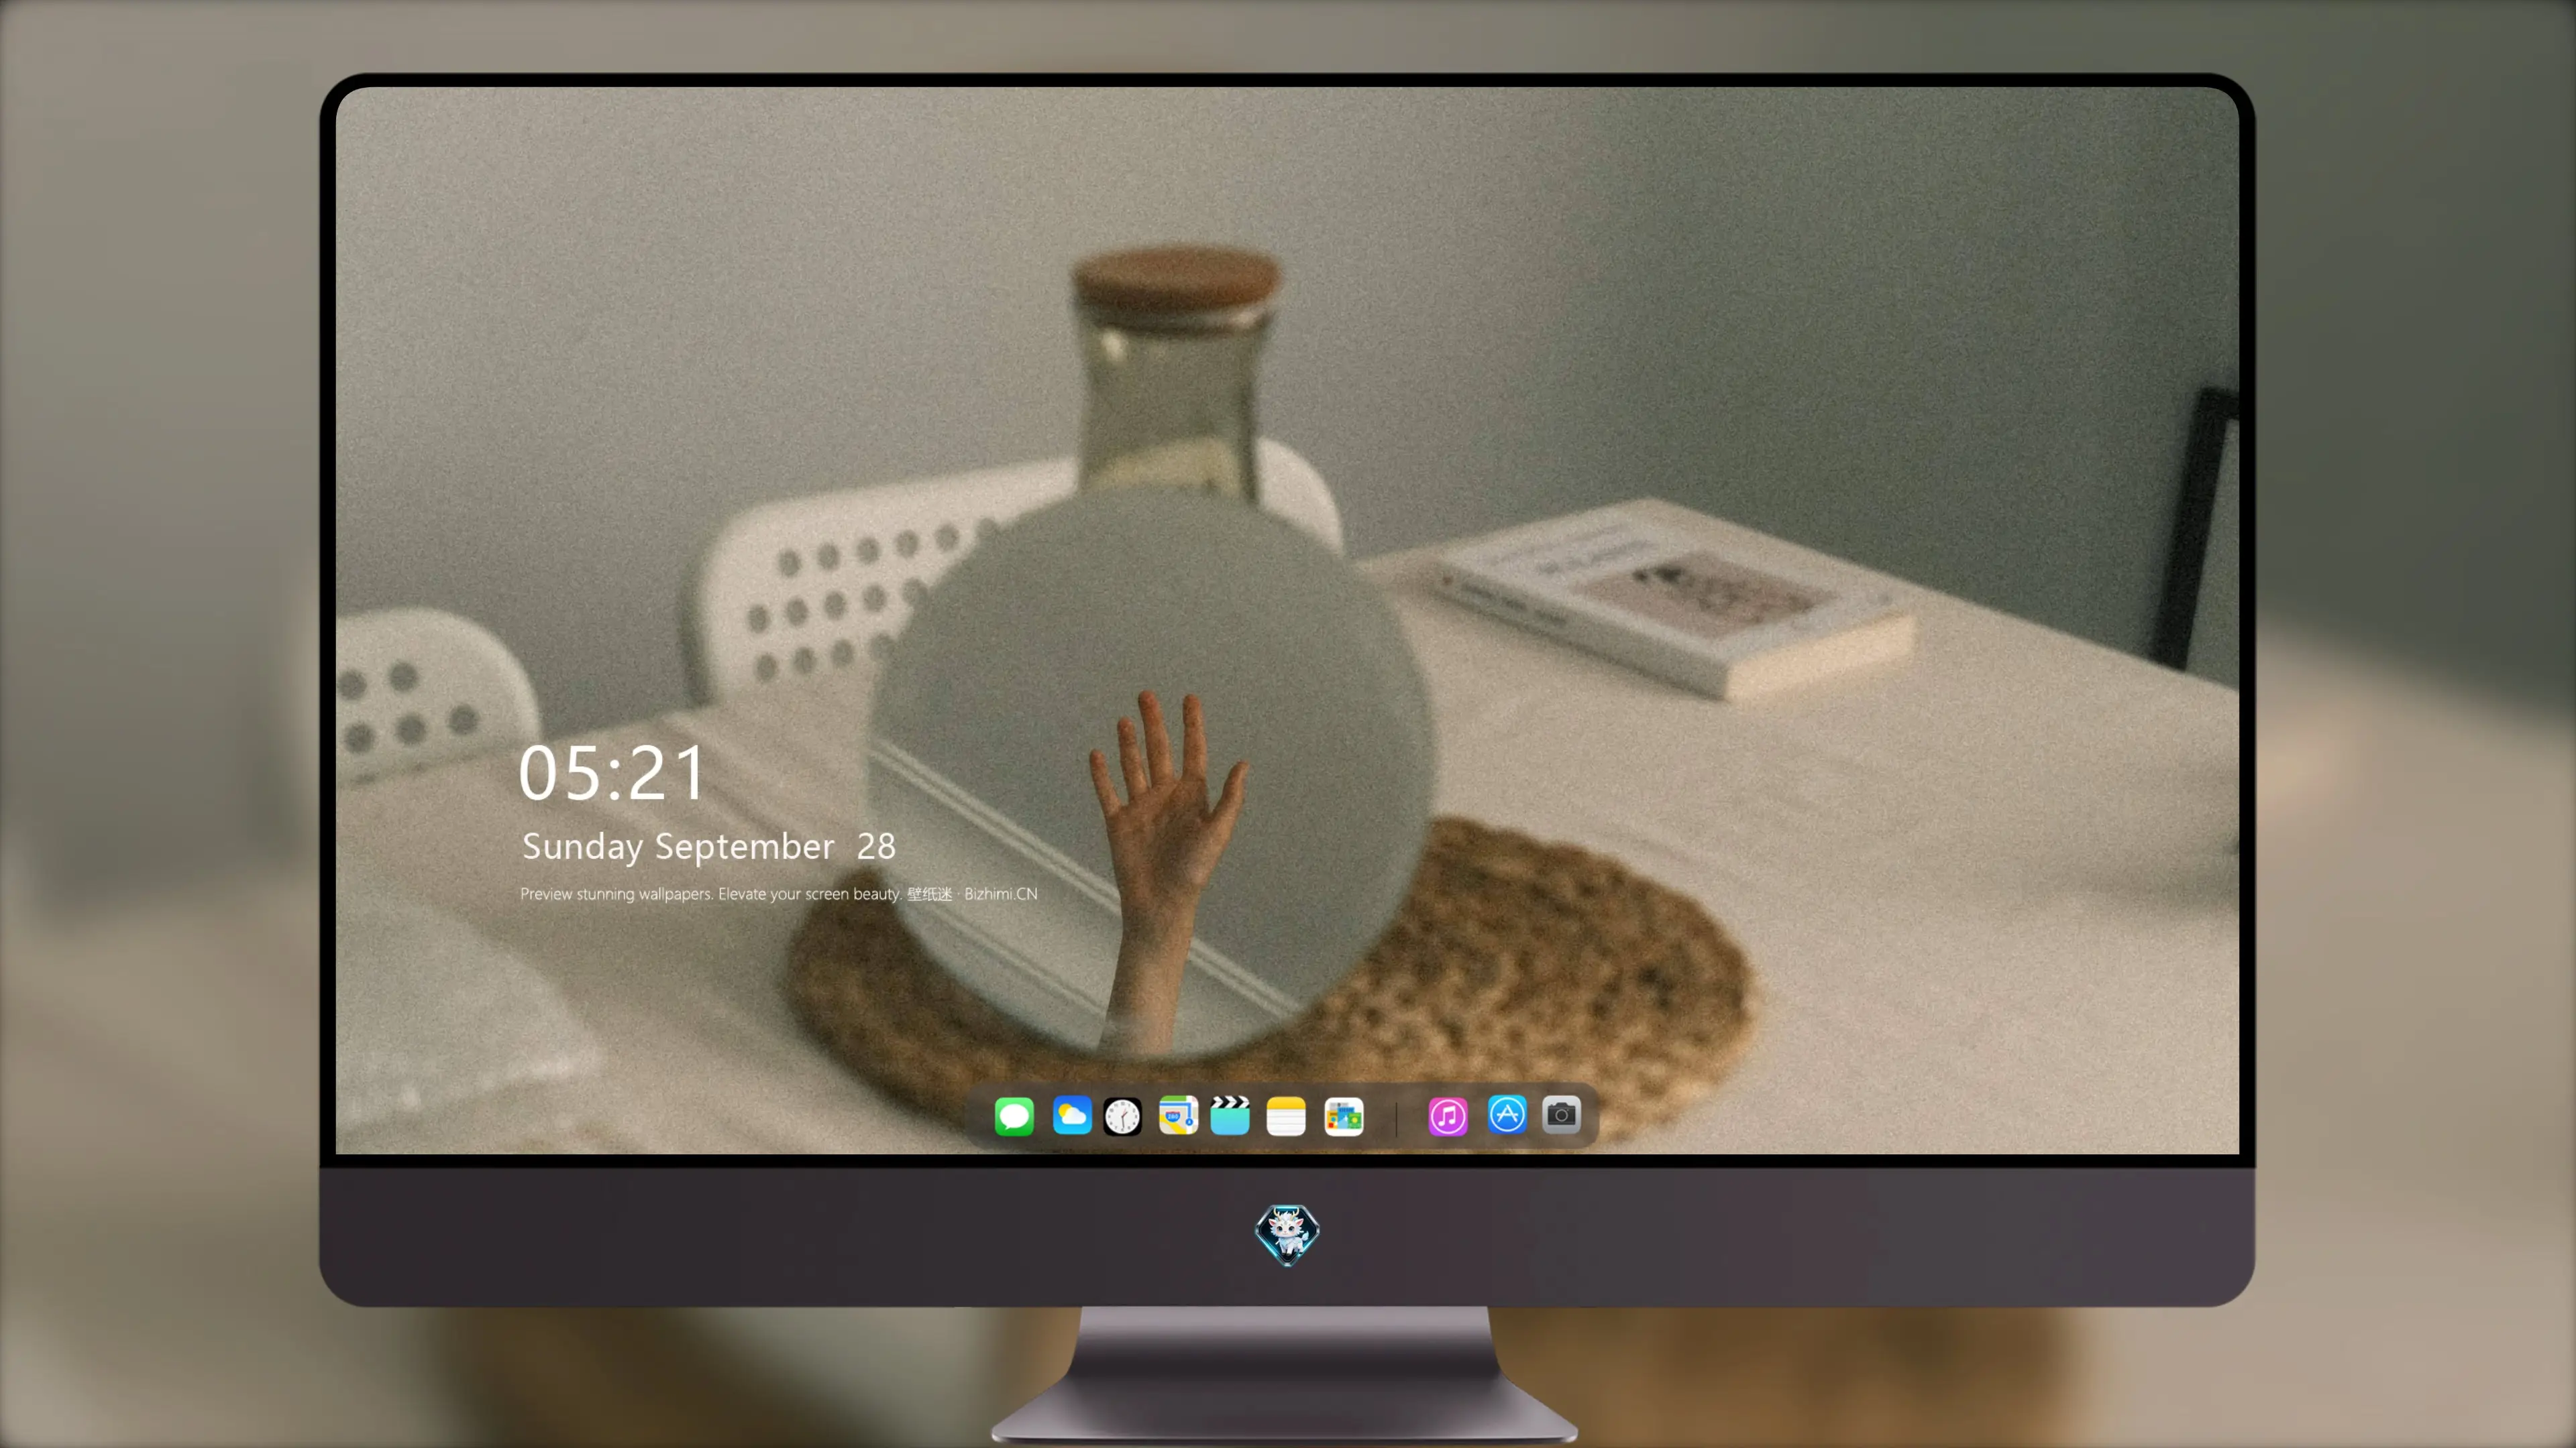This screenshot has height=1448, width=2576.
Task: Click the date text Sunday September 28
Action: click(708, 847)
